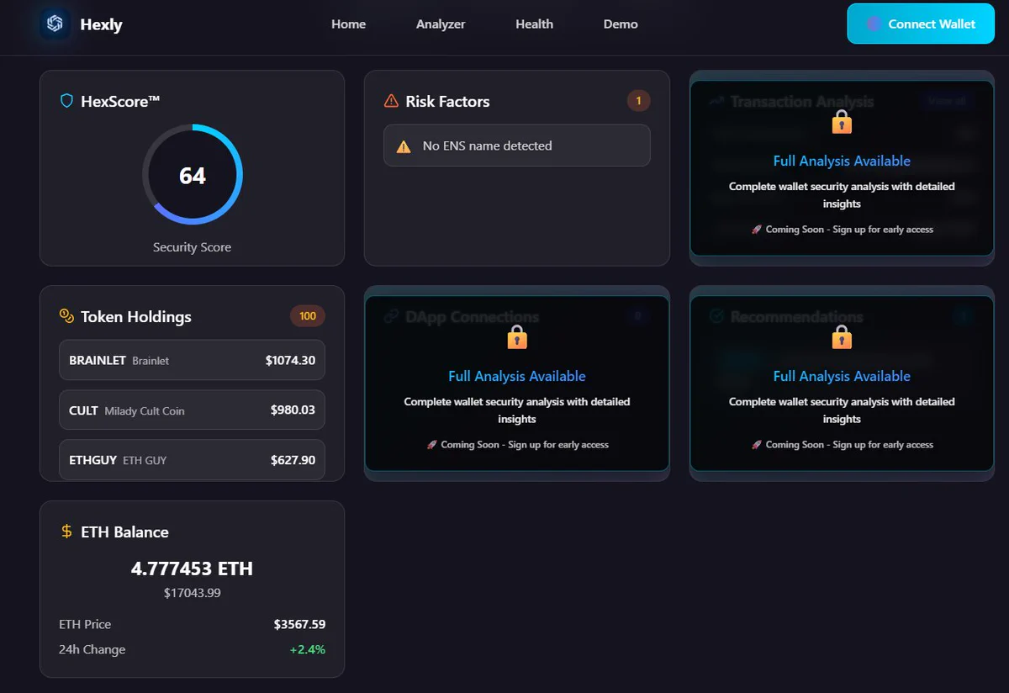The height and width of the screenshot is (693, 1009).
Task: Click the ETH Balance dollar icon
Action: [x=66, y=532]
